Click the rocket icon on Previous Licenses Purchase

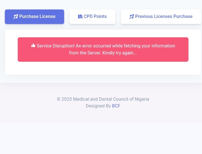tap(132, 17)
